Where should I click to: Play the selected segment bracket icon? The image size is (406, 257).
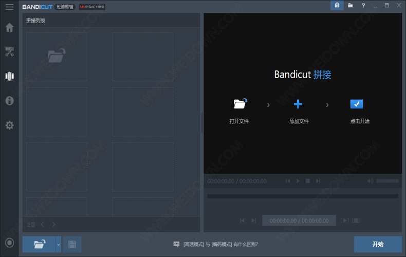click(x=344, y=221)
